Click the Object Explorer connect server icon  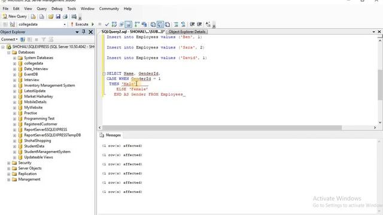[23, 39]
